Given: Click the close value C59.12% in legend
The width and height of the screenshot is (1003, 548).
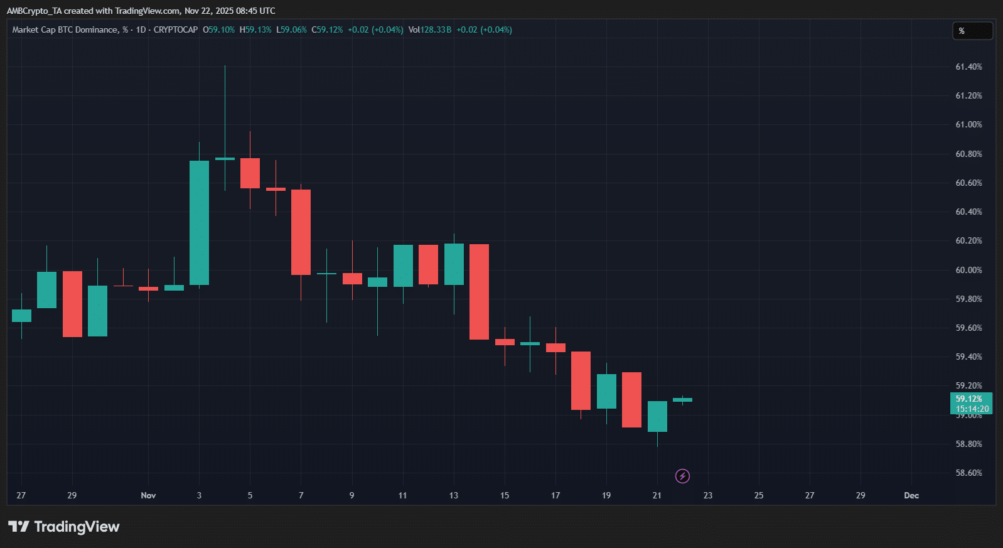Looking at the screenshot, I should (327, 30).
